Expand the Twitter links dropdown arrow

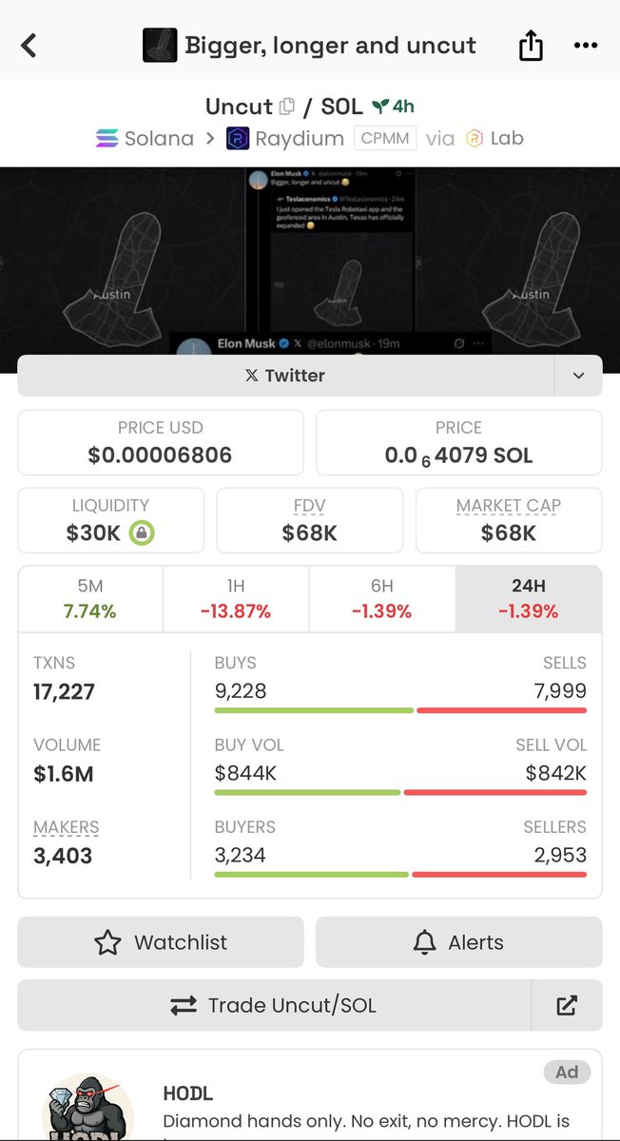click(x=578, y=376)
